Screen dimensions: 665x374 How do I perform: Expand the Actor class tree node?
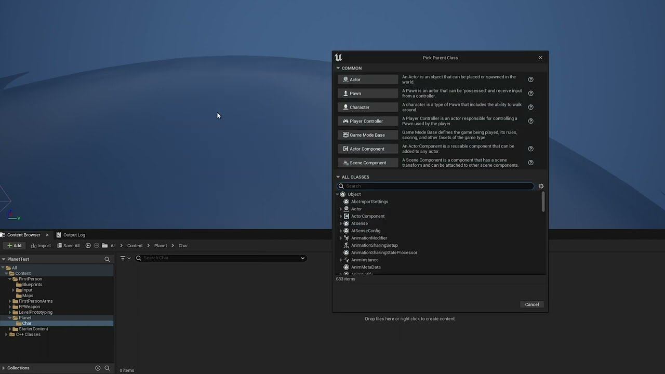coord(341,209)
